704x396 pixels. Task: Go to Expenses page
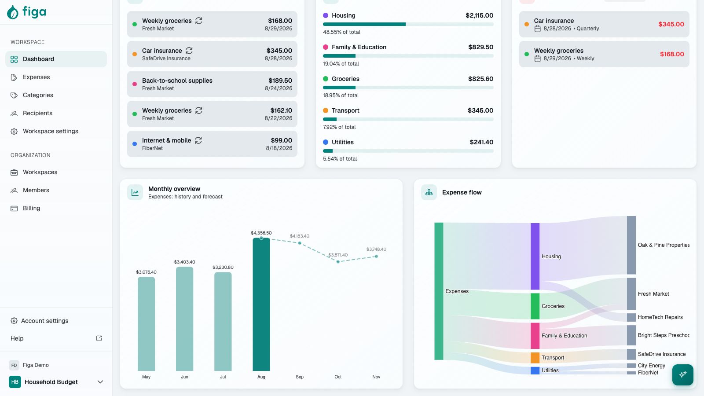point(56,77)
